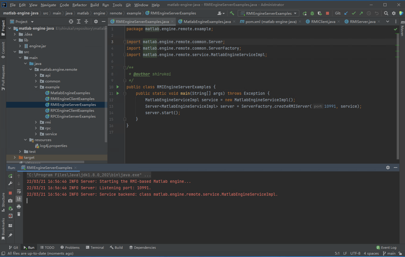This screenshot has width=405, height=257.
Task: Click Git push arrow icon
Action: tap(361, 13)
